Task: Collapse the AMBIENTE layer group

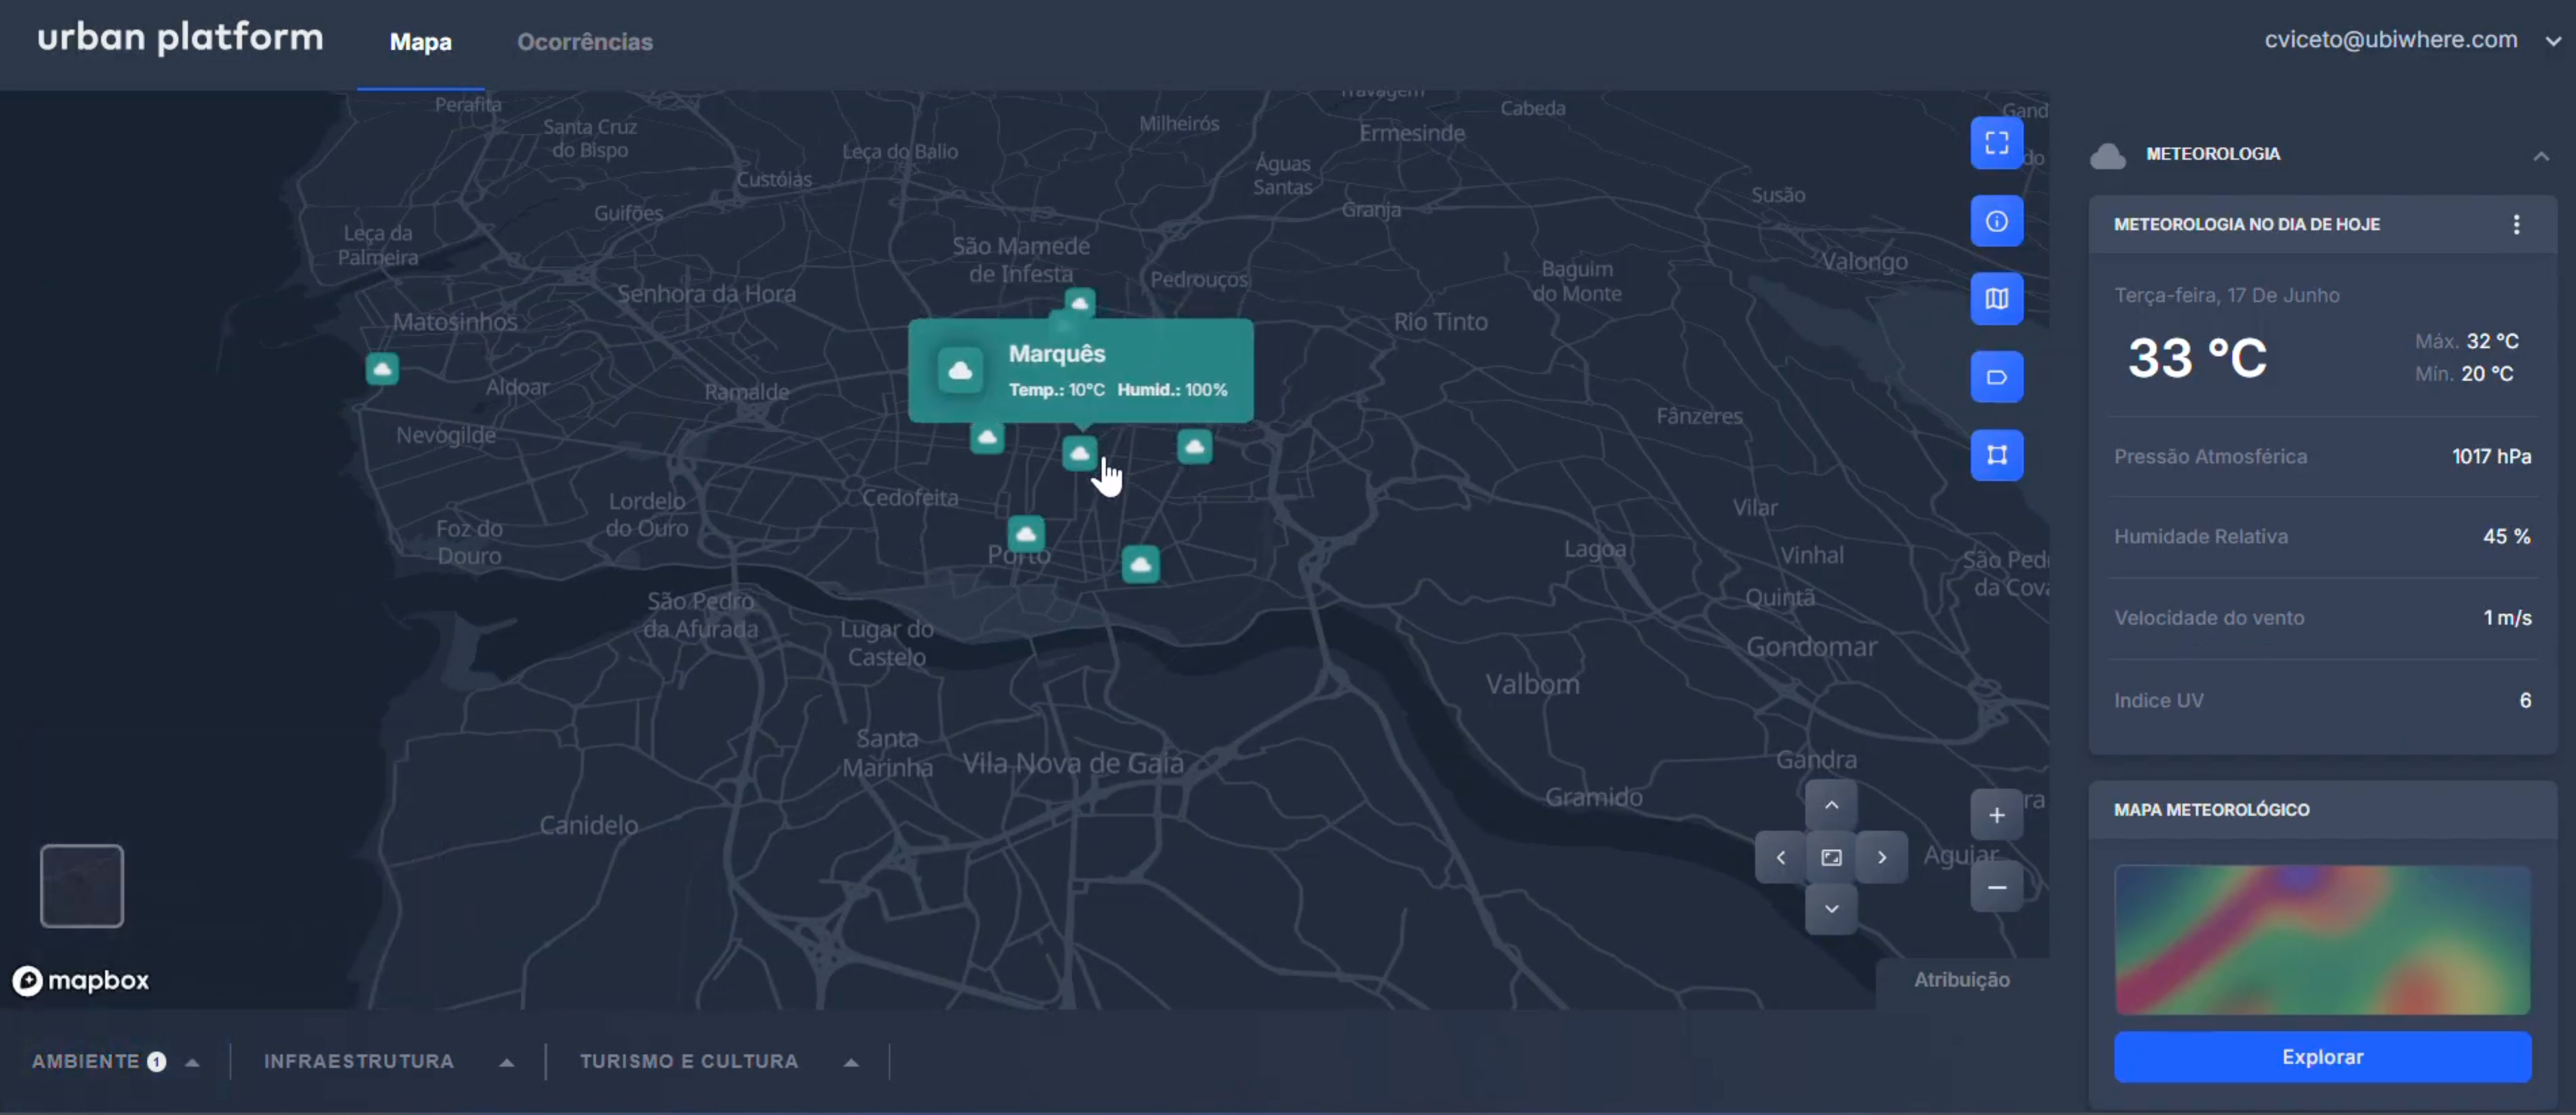Action: click(192, 1061)
